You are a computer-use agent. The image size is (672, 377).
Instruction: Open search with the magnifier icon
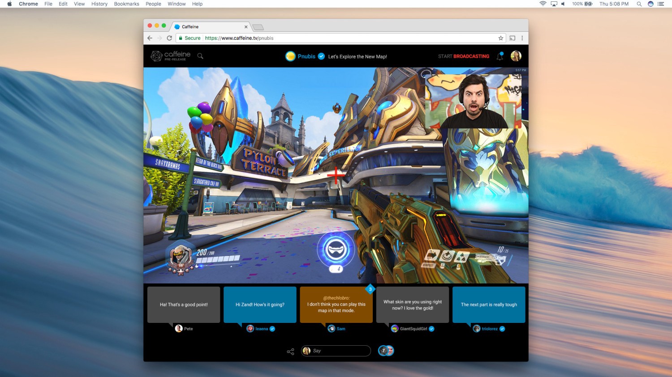(x=200, y=56)
